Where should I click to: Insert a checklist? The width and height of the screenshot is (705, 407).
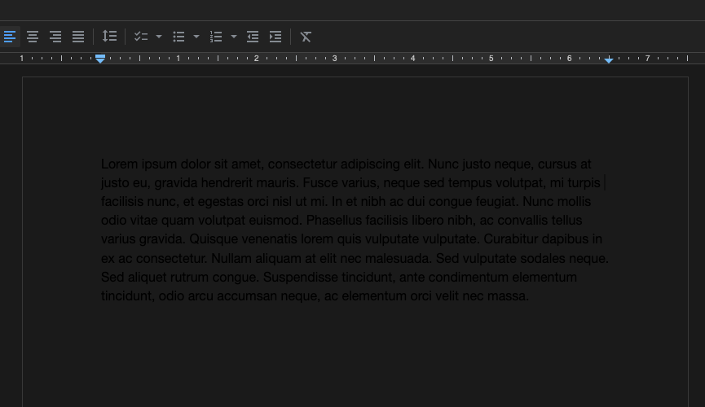pos(141,37)
